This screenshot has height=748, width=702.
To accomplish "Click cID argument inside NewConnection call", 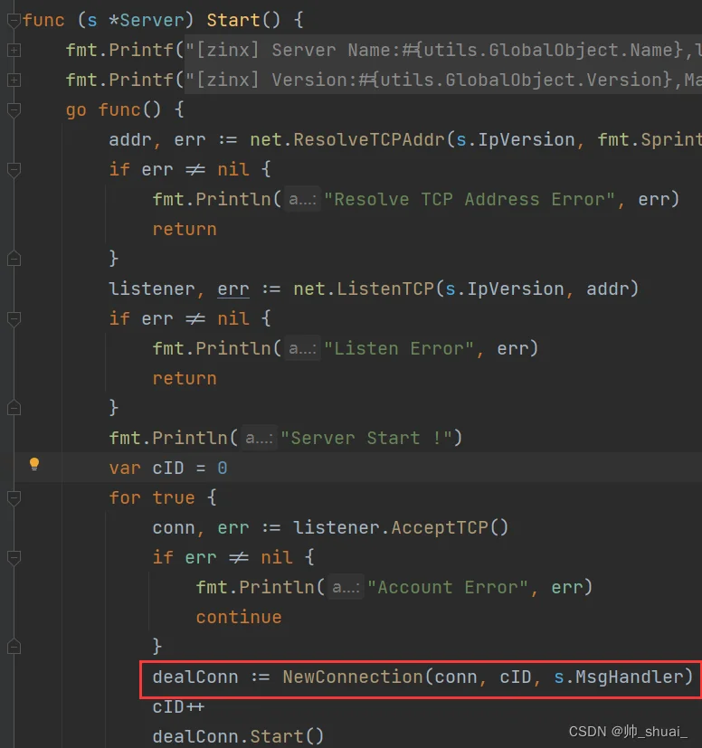I will (x=516, y=677).
